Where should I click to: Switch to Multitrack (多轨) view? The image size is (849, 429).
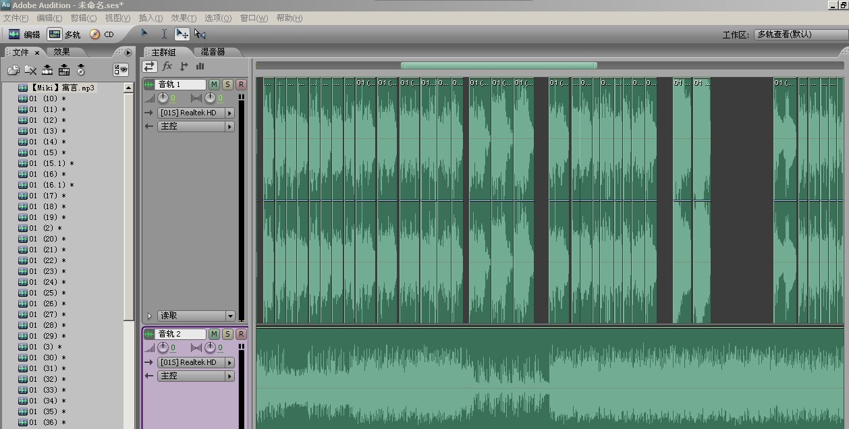pyautogui.click(x=65, y=34)
